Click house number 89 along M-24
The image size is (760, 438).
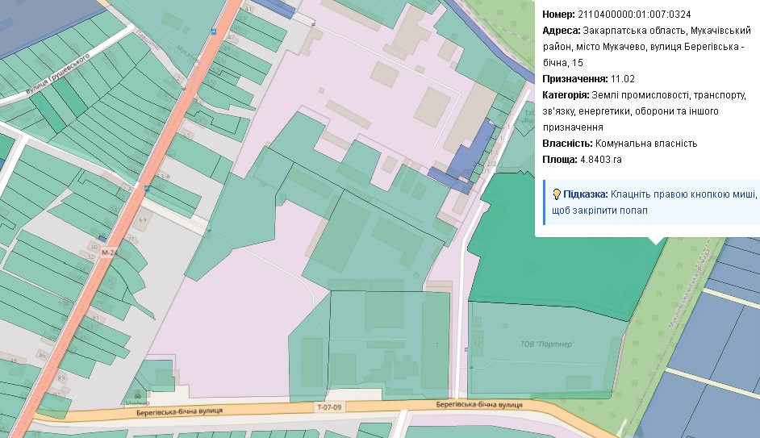pyautogui.click(x=61, y=378)
